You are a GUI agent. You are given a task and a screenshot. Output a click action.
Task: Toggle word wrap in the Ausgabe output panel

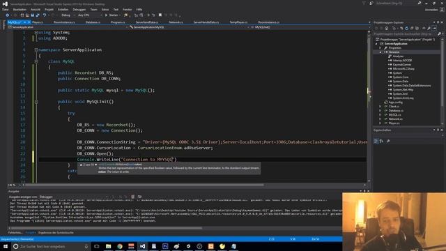tap(139, 197)
